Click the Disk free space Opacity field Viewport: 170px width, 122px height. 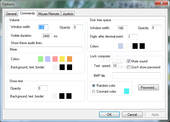pyautogui.click(x=156, y=28)
